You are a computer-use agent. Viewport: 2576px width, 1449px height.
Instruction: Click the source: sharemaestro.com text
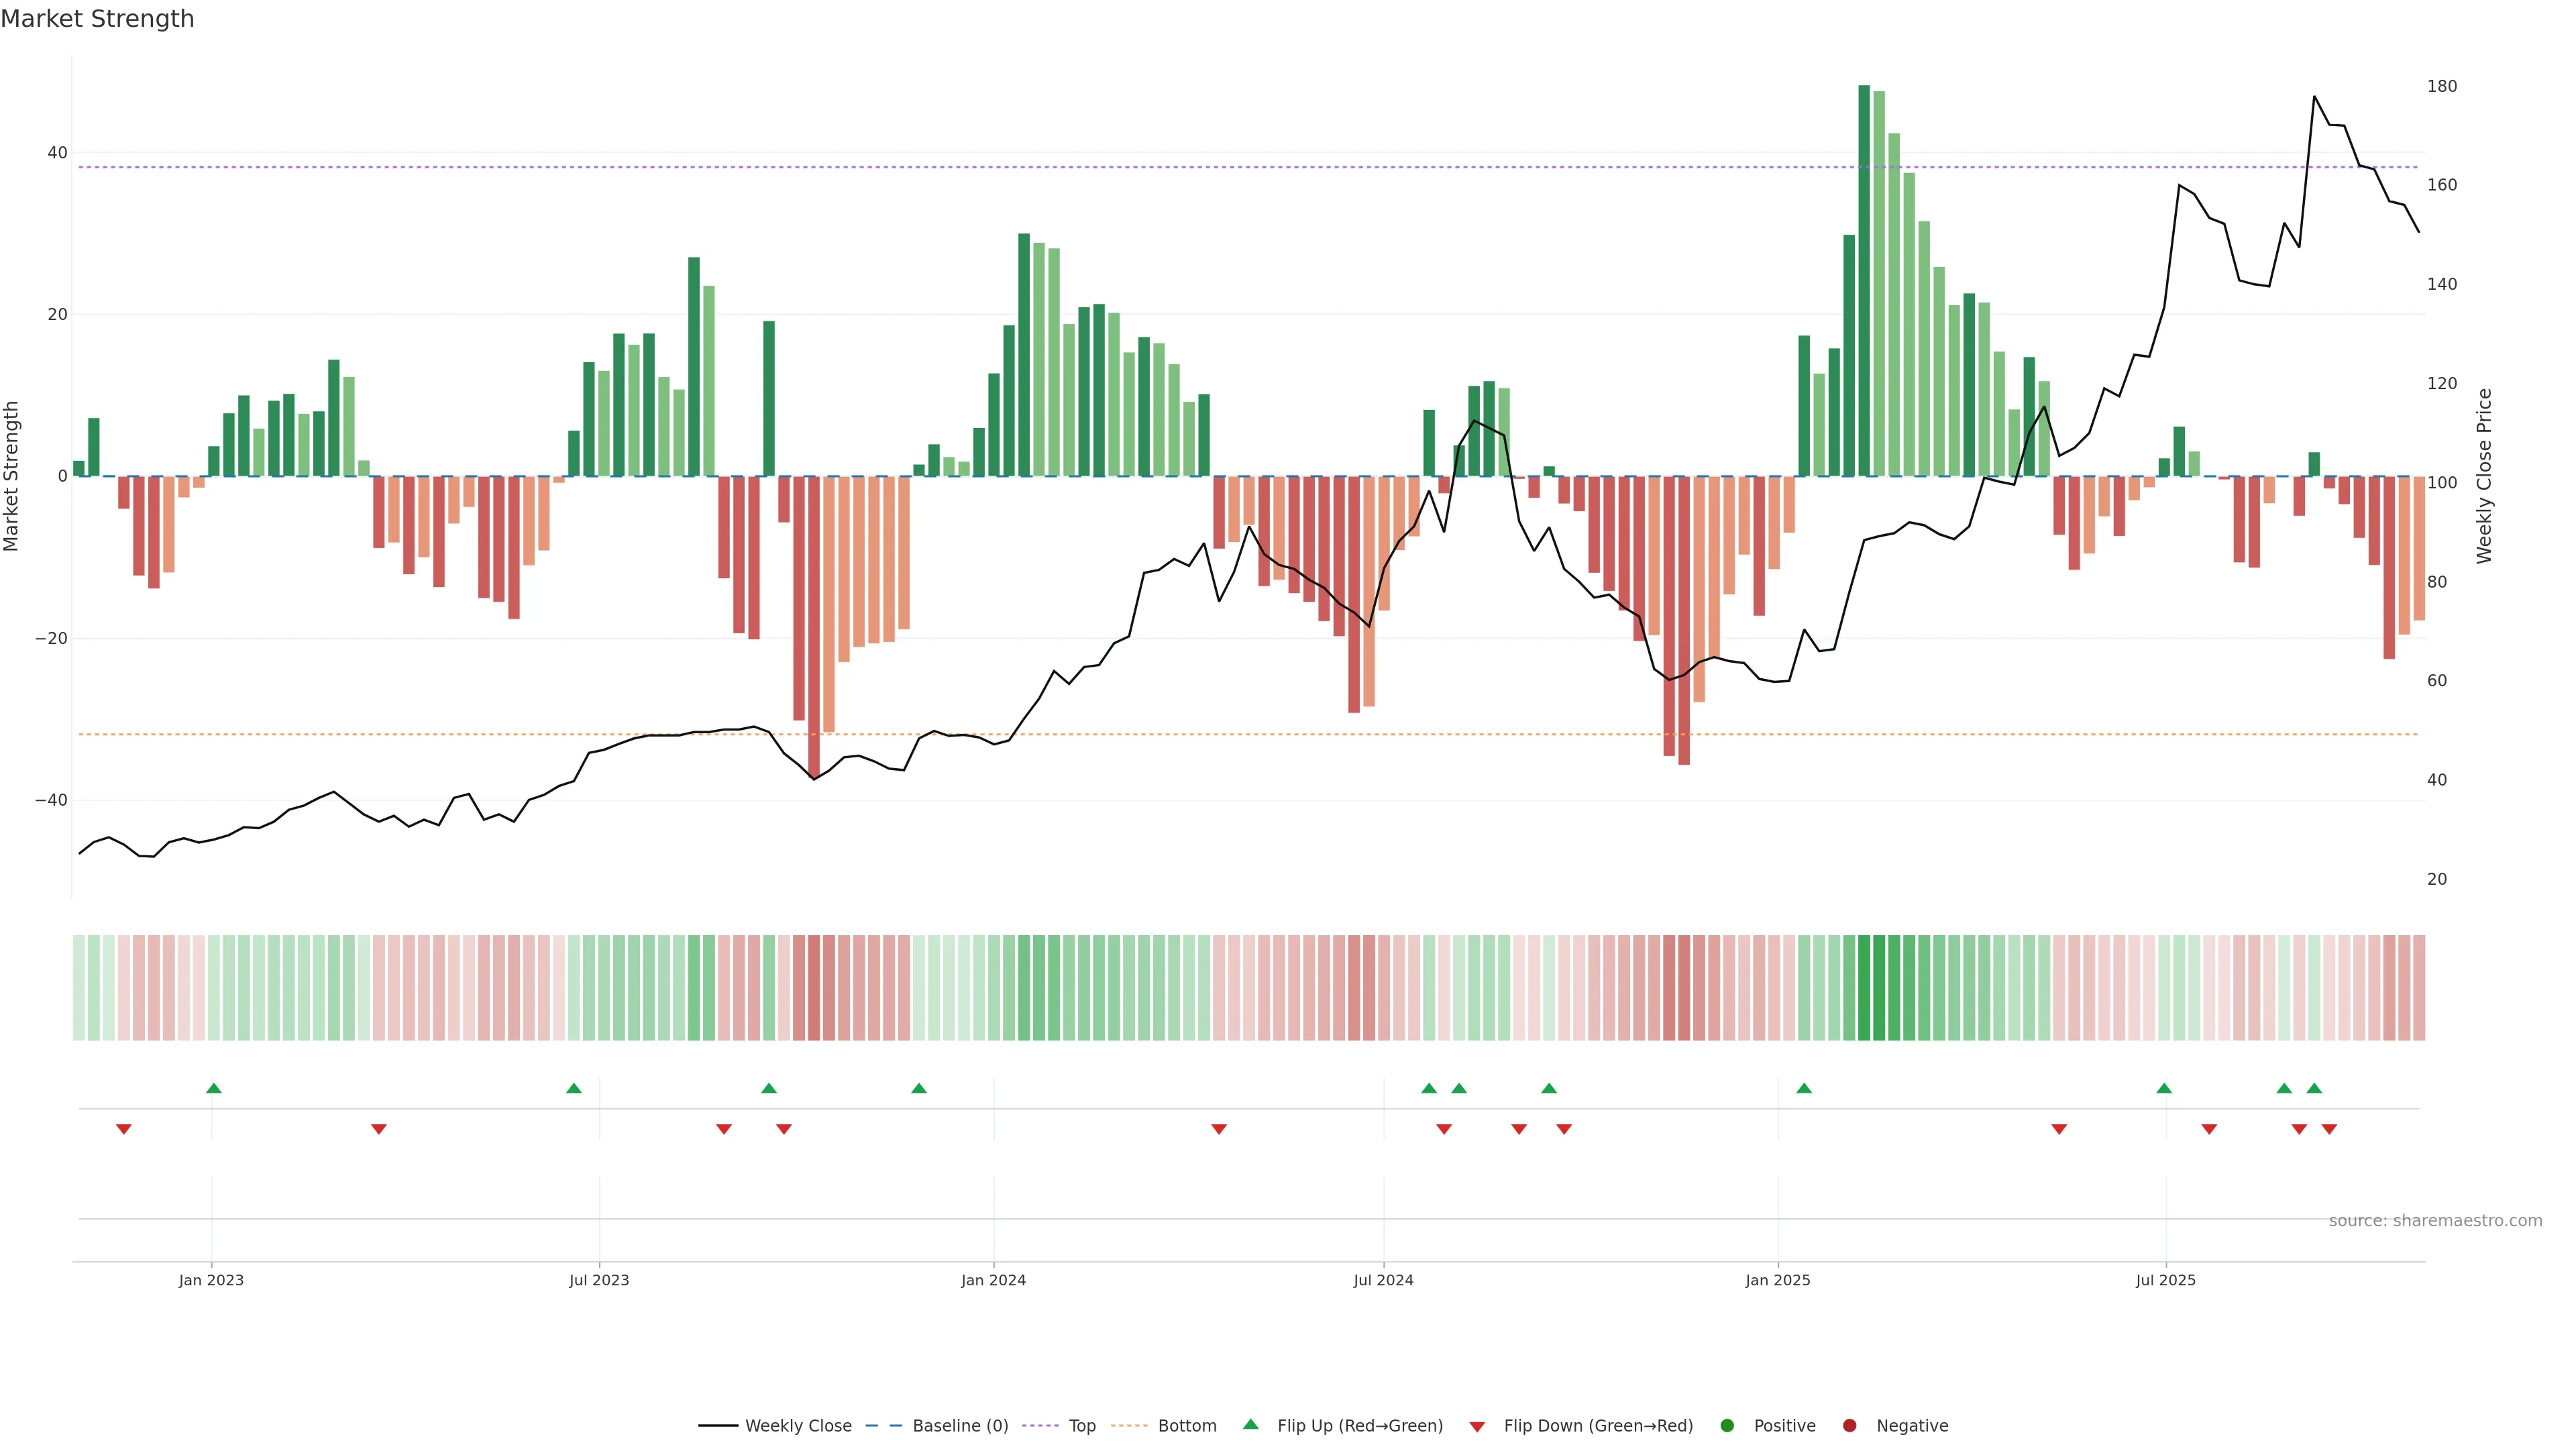pos(2435,1220)
